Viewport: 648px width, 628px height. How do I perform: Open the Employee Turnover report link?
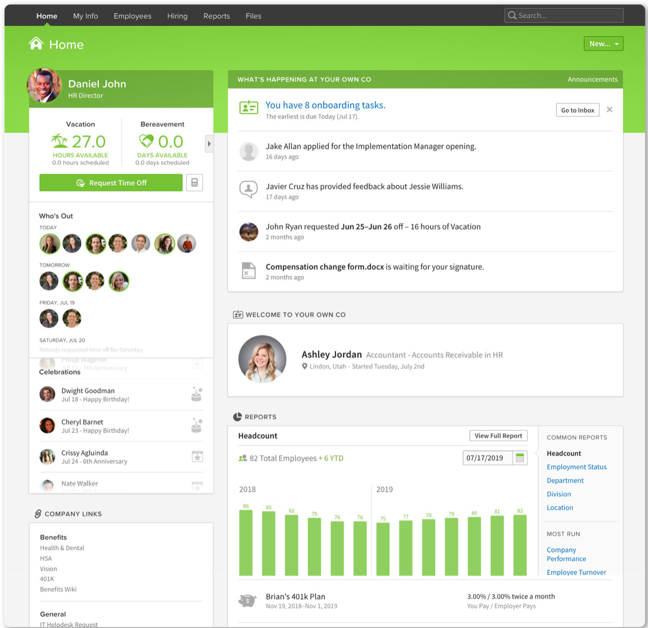[x=577, y=572]
